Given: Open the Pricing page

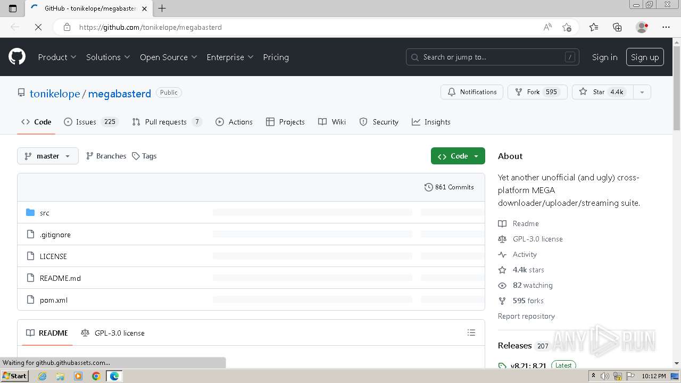Looking at the screenshot, I should point(276,57).
